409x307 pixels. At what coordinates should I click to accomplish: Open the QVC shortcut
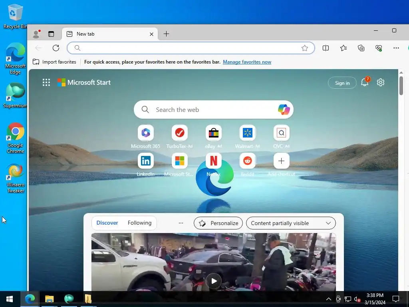click(281, 137)
